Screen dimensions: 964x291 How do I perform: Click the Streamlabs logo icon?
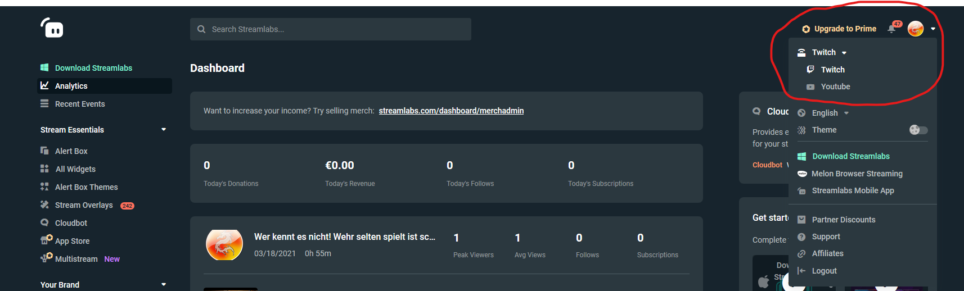pyautogui.click(x=52, y=28)
